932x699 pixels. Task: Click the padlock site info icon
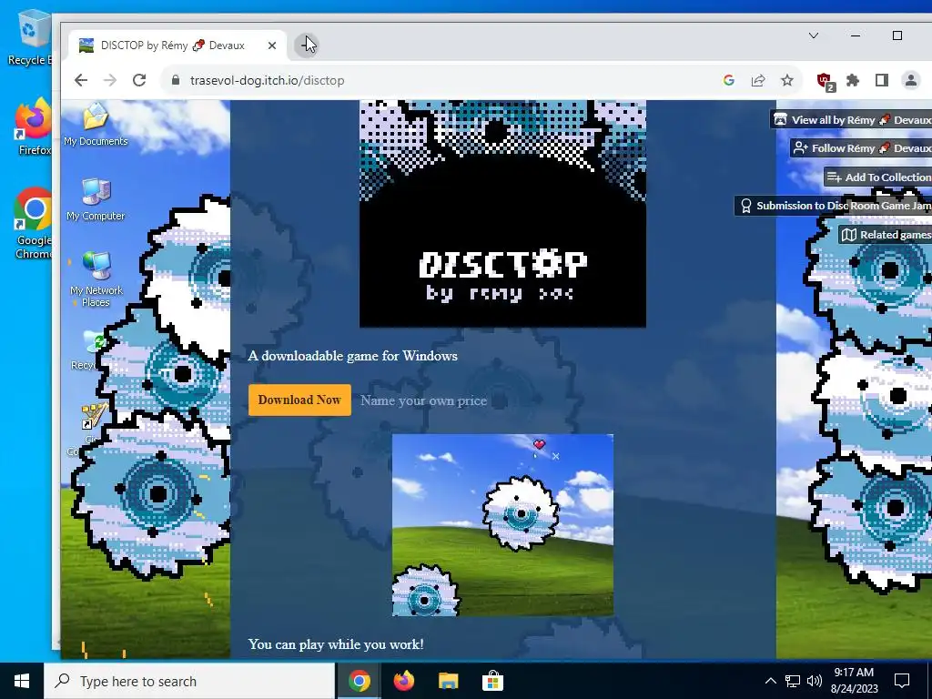pyautogui.click(x=176, y=80)
